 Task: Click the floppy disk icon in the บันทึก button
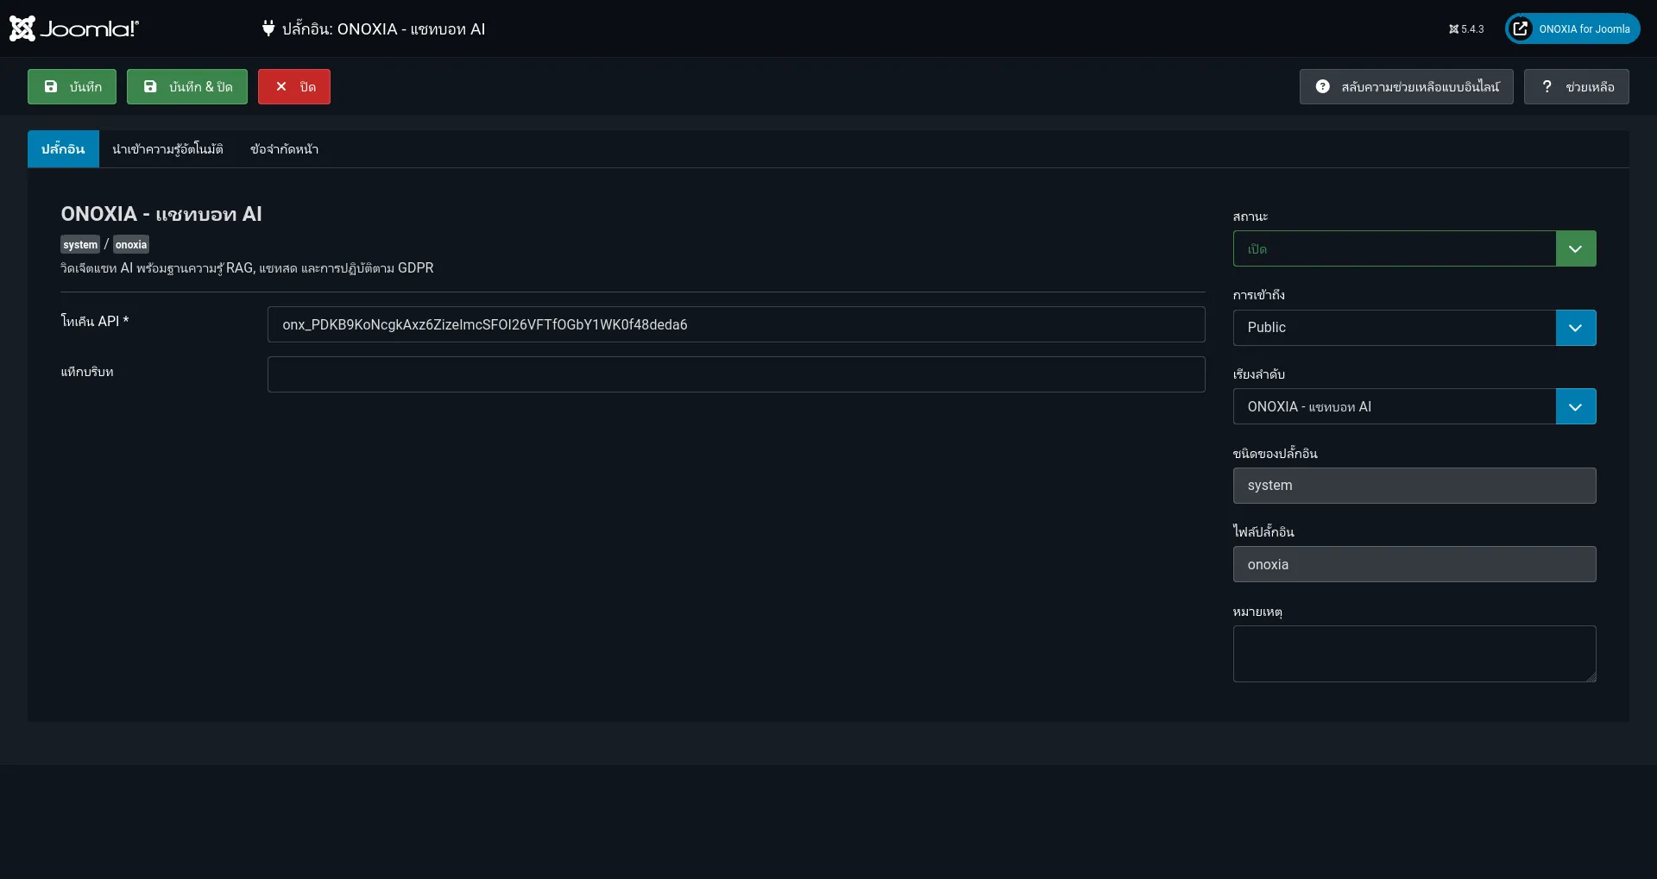(x=51, y=86)
